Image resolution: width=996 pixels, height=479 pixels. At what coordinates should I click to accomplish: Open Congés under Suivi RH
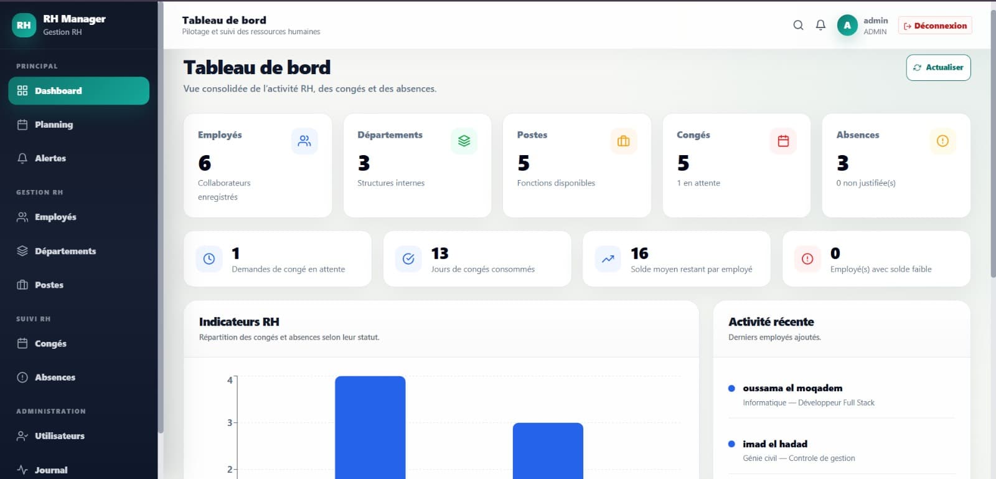[x=79, y=343]
